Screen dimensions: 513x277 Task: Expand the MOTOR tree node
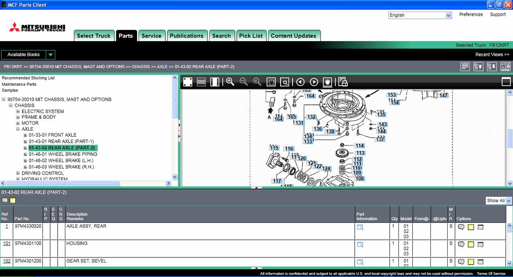[18, 123]
